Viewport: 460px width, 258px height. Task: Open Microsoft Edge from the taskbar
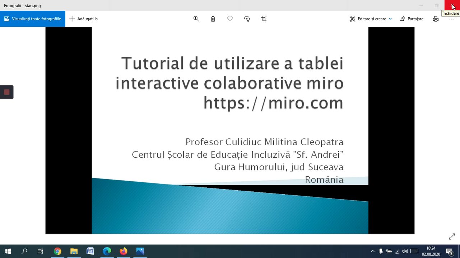pos(107,251)
